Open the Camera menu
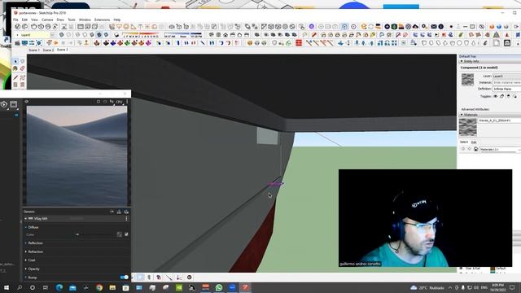Image resolution: width=521 pixels, height=293 pixels. (x=47, y=20)
